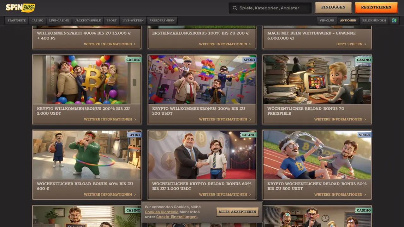This screenshot has height=227, width=404.
Task: Open the Cookie-Einstellungen link
Action: [177, 217]
